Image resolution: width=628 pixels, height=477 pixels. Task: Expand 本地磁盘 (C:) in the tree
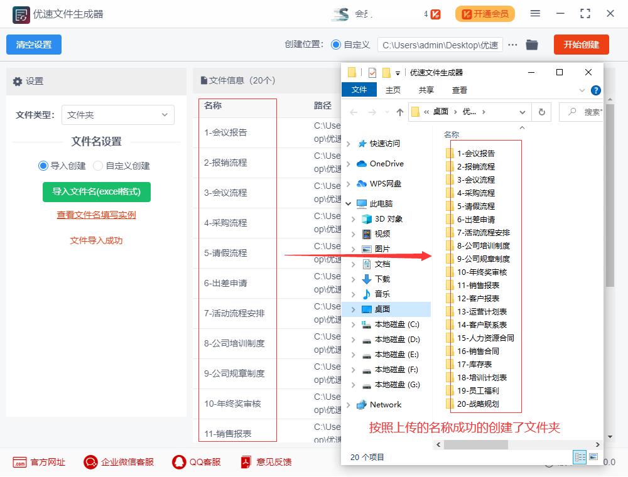pyautogui.click(x=352, y=324)
